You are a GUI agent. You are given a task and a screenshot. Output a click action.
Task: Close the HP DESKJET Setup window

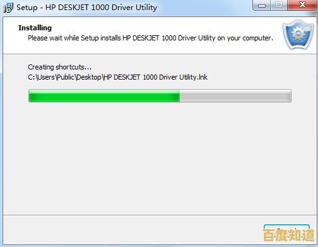pos(302,5)
